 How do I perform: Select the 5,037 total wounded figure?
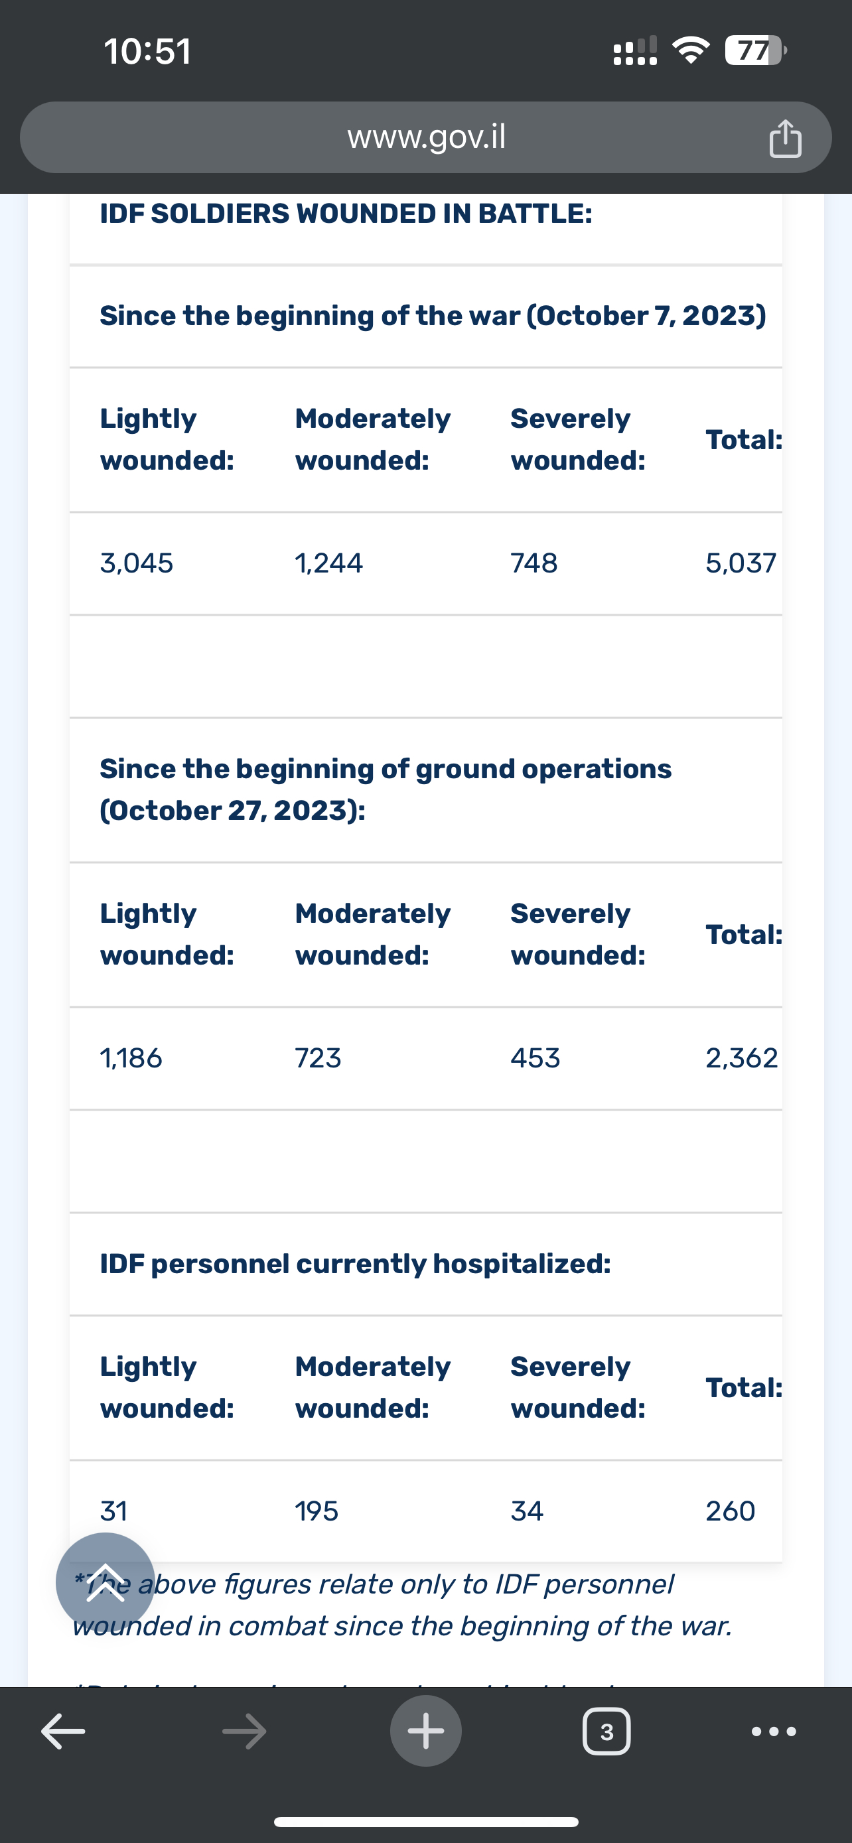(741, 563)
